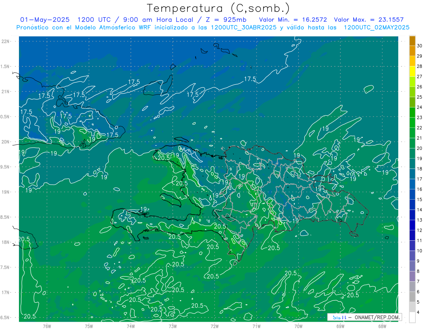Click the '68W' longitude axis label
429x331 pixels.
[382, 326]
